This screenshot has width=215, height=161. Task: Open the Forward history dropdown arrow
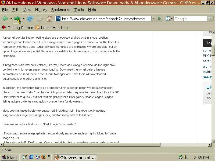[x=24, y=19]
